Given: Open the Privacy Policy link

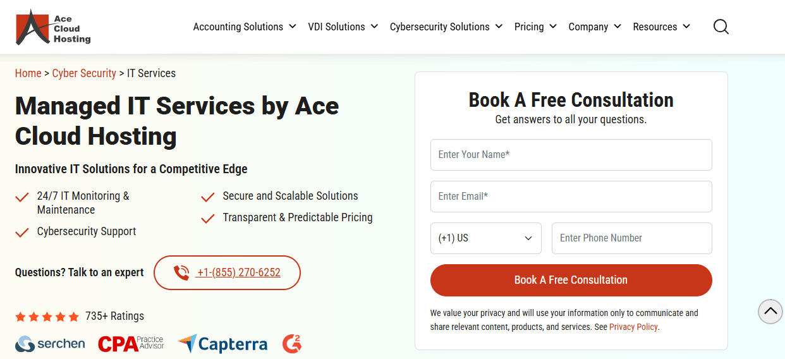Looking at the screenshot, I should click(633, 327).
